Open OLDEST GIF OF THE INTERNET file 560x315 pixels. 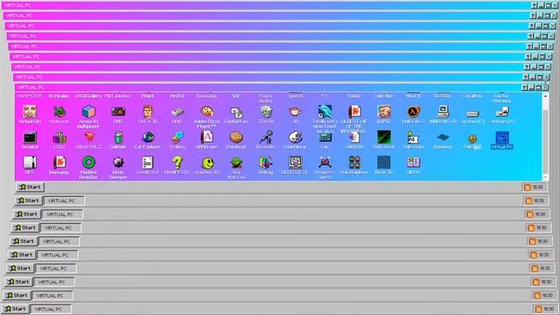click(x=354, y=112)
